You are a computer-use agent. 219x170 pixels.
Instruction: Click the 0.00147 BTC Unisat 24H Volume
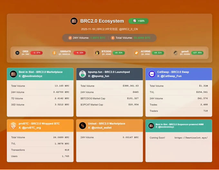click(130, 137)
